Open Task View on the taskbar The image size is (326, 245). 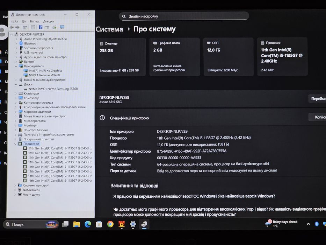click(x=65, y=224)
